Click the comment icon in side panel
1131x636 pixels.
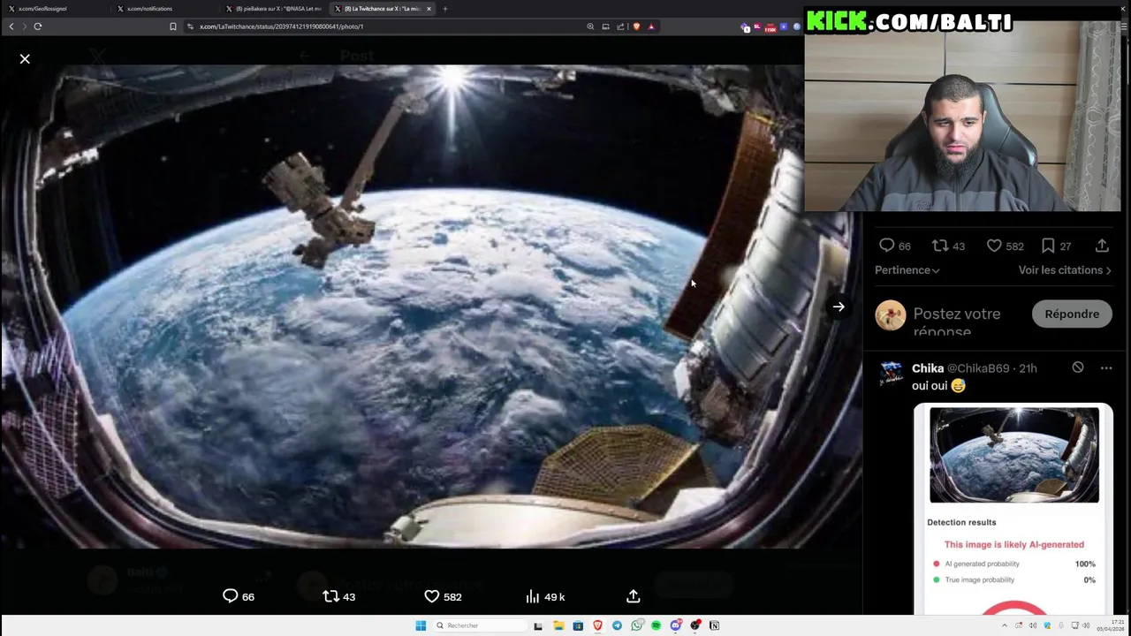(886, 246)
